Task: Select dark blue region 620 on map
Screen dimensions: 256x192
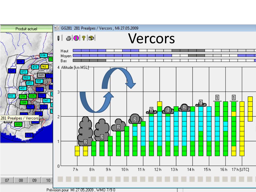Action: (43, 107)
